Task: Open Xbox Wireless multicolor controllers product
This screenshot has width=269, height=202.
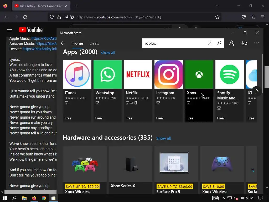Action: click(x=85, y=170)
